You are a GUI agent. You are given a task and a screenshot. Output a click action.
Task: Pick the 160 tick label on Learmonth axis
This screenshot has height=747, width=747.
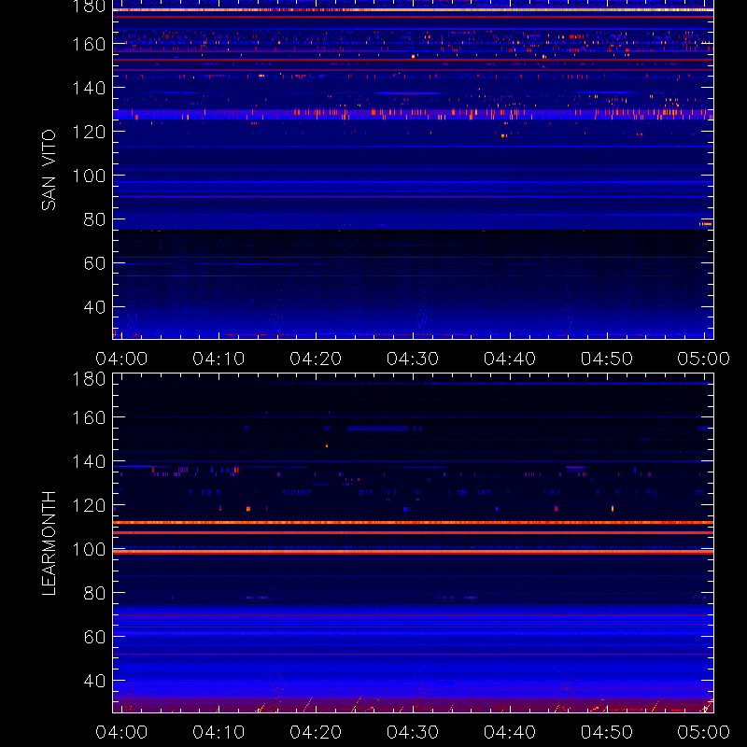(89, 417)
